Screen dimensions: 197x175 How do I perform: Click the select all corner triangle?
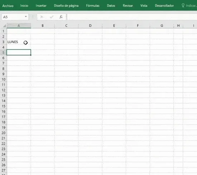pyautogui.click(x=5, y=26)
